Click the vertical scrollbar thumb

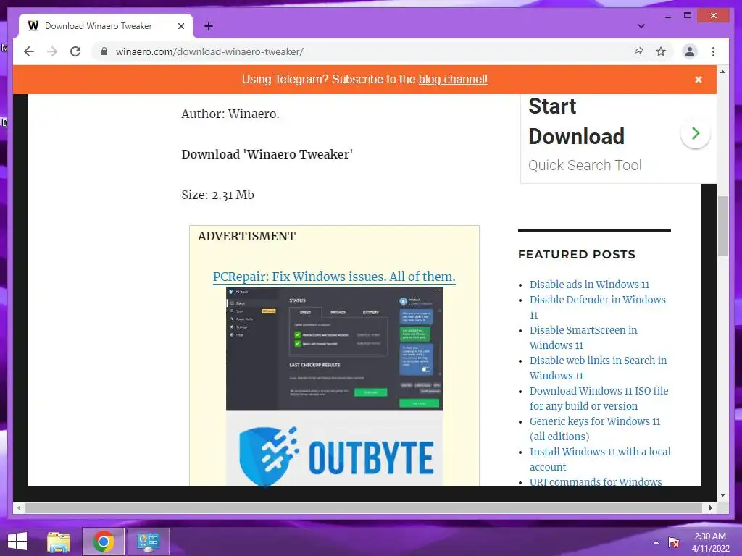coord(722,226)
